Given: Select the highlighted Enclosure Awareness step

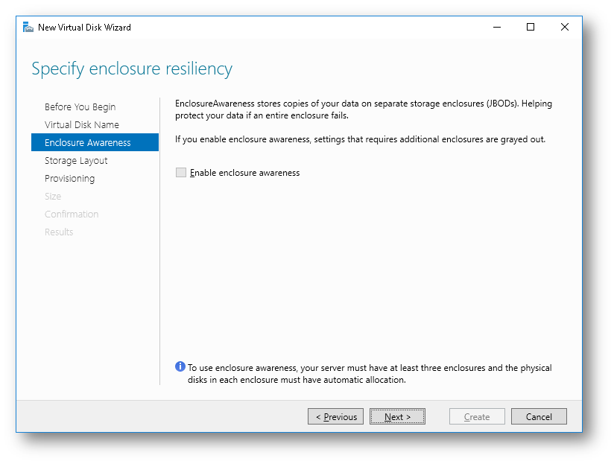Looking at the screenshot, I should (87, 143).
